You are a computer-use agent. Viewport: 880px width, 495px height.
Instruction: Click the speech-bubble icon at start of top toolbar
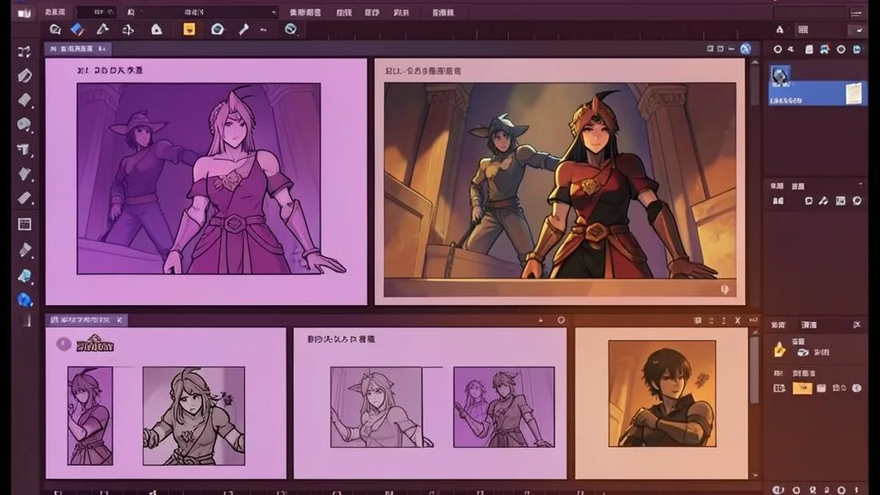(x=55, y=29)
